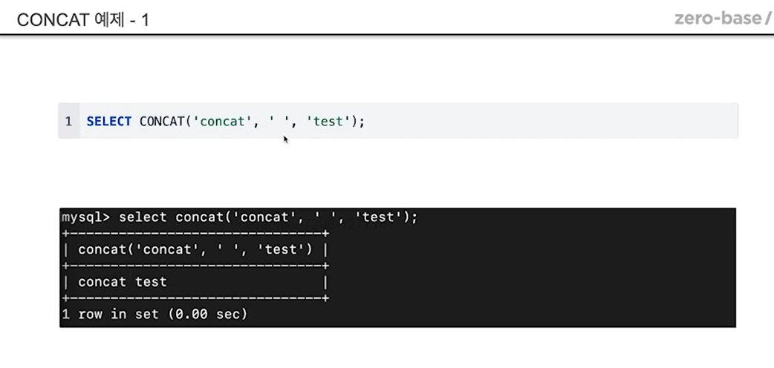Click the top border of terminal result table
This screenshot has width=774, height=368.
tap(195, 233)
